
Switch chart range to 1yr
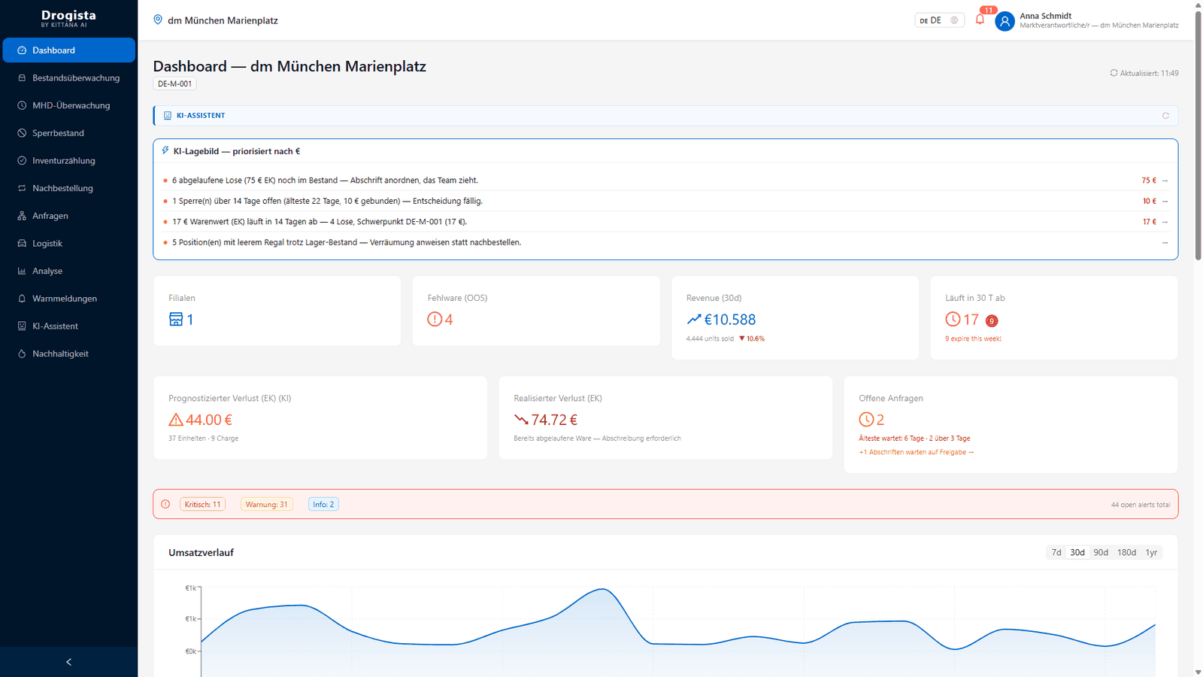1151,553
